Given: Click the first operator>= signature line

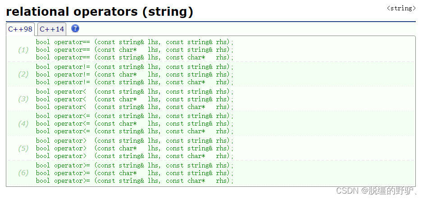Looking at the screenshot, I should [x=135, y=165].
